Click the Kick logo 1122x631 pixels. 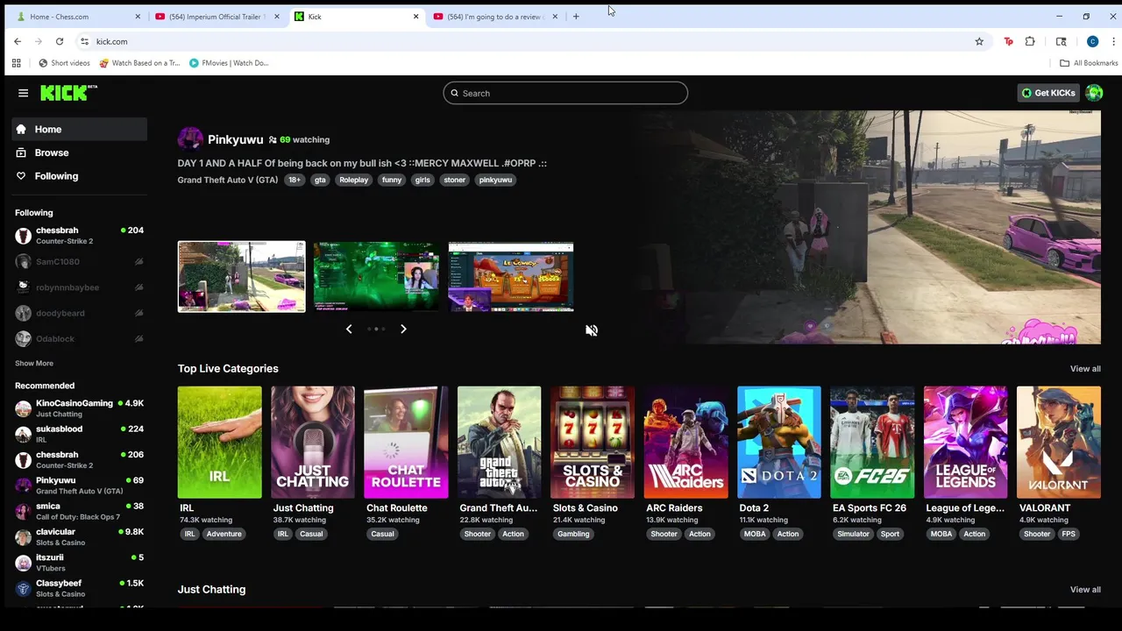tap(68, 93)
